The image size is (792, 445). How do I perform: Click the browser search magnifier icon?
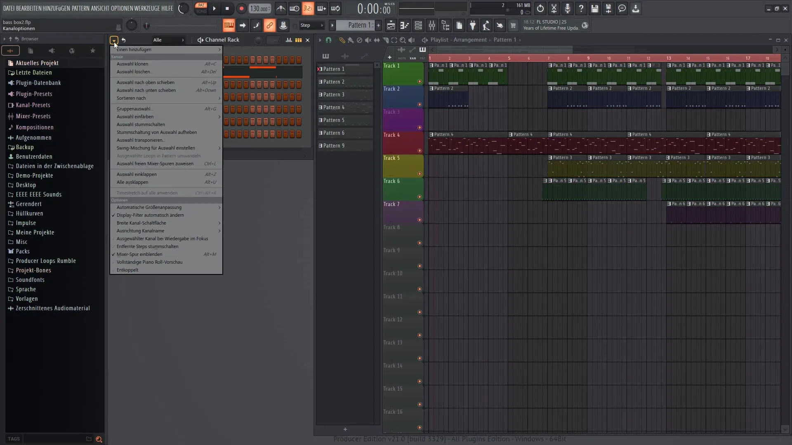coord(99,439)
